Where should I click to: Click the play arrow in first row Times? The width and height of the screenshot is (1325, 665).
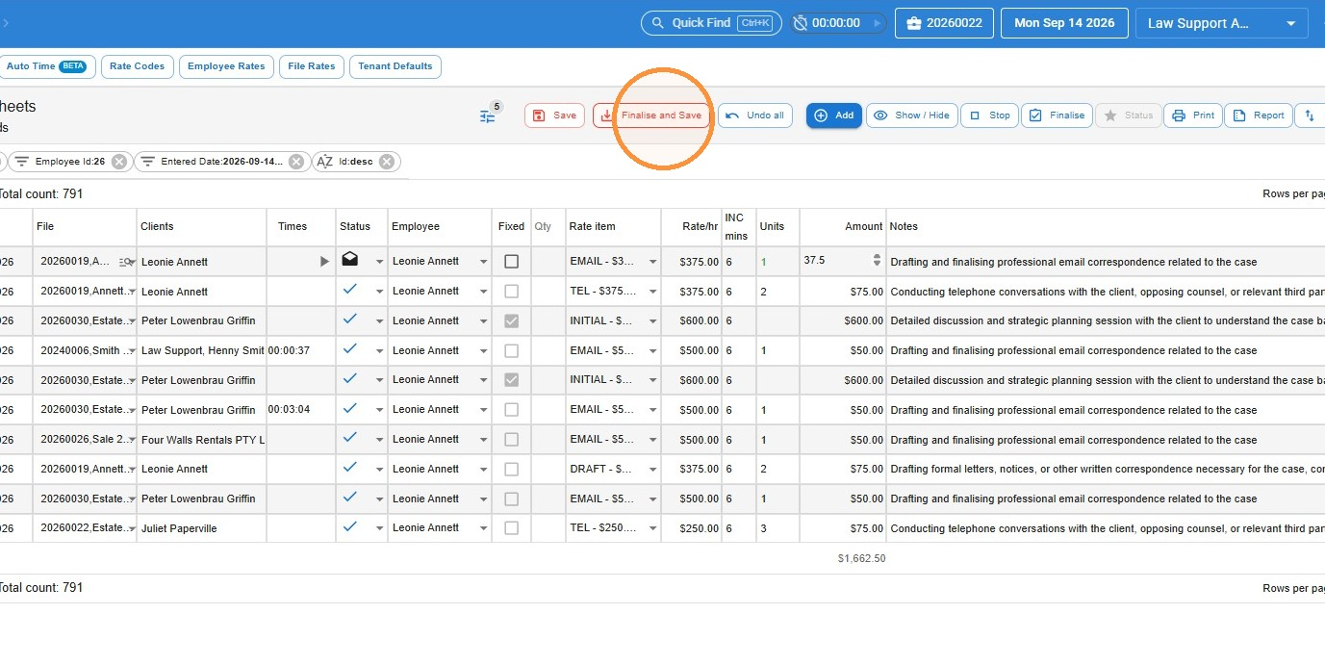(324, 262)
